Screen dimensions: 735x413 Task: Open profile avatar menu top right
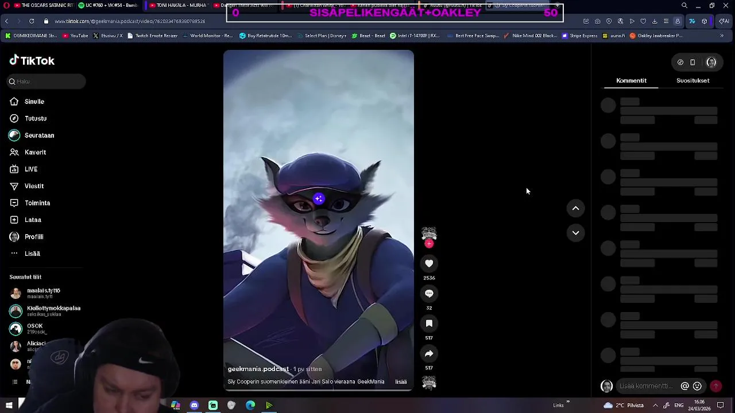711,63
